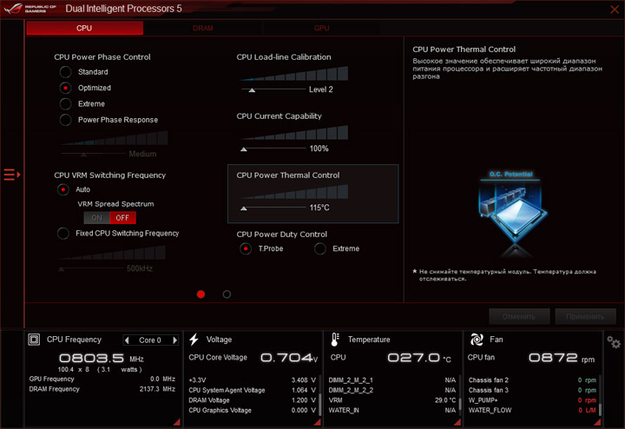Click the DRAM Voltage 1.200 V row
This screenshot has height=429, width=625.
(253, 399)
